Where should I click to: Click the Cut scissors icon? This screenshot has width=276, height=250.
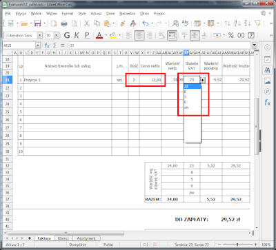point(87,23)
